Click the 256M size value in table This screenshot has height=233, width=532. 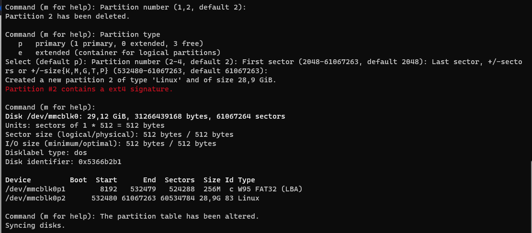click(x=212, y=189)
